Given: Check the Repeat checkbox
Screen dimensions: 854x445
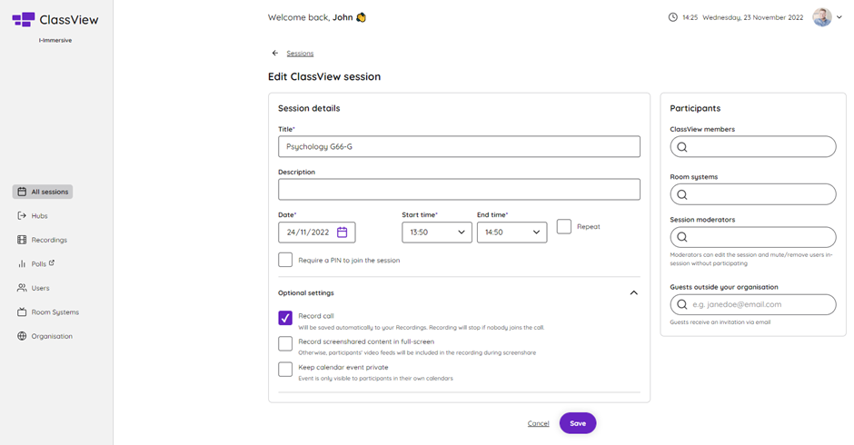Looking at the screenshot, I should (x=564, y=226).
